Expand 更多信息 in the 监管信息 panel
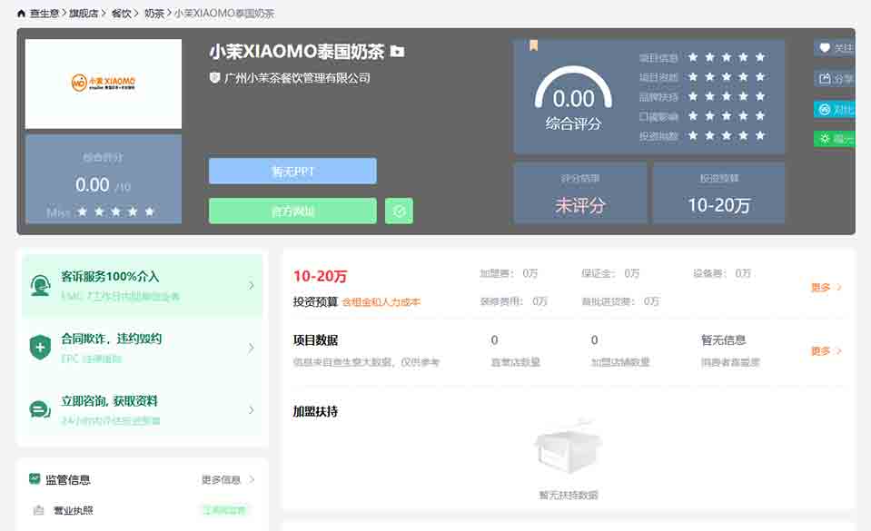The width and height of the screenshot is (871, 531). click(228, 479)
